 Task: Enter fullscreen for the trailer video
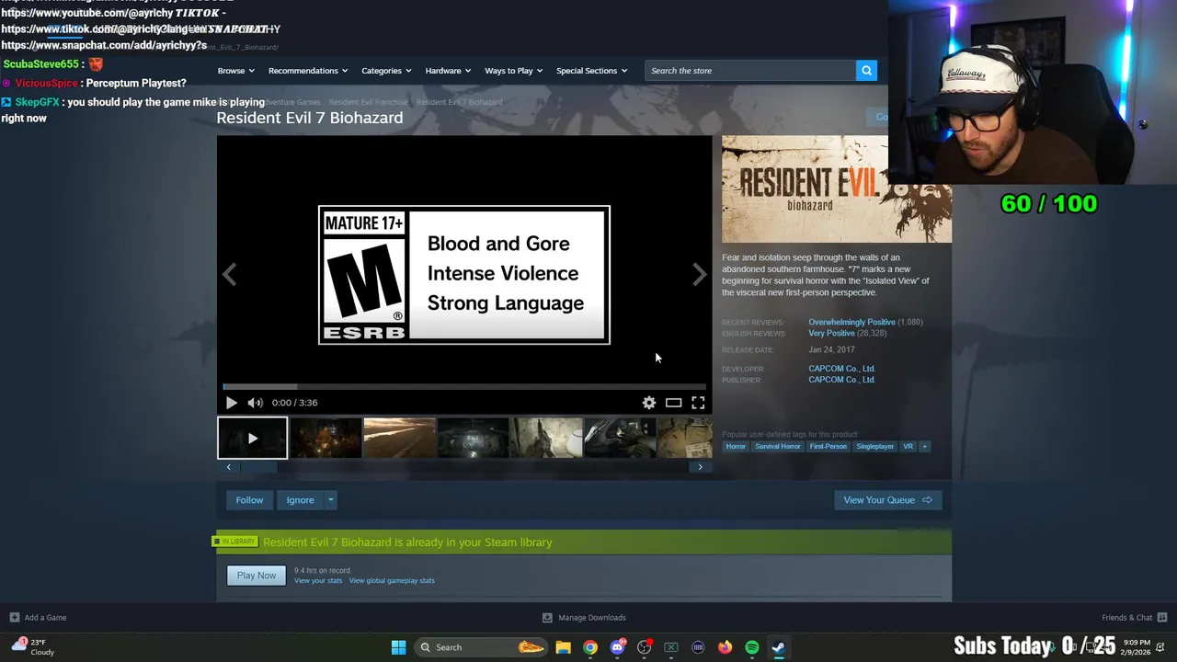[x=698, y=403]
